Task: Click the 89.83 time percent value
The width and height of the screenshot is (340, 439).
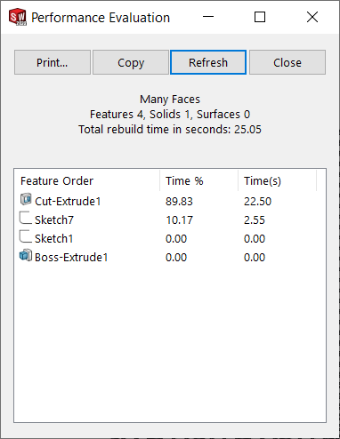Action: pyautogui.click(x=179, y=202)
